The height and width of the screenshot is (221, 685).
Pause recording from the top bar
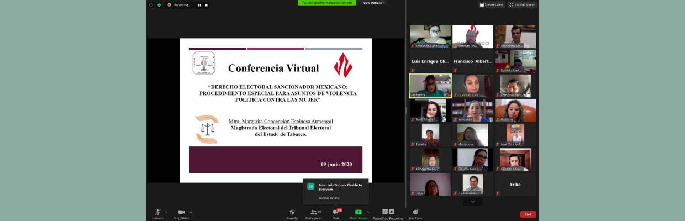point(199,5)
